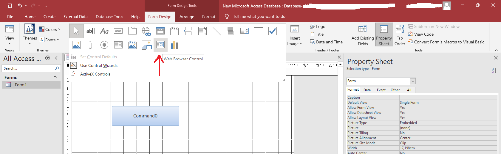Sort properties with the A-Z icon
Image resolution: width=501 pixels, height=154 pixels.
pos(494,70)
